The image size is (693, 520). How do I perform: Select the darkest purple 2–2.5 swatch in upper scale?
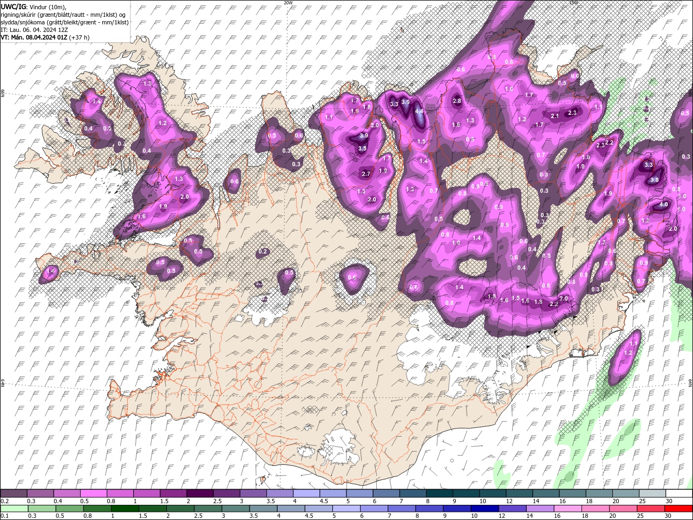200,493
